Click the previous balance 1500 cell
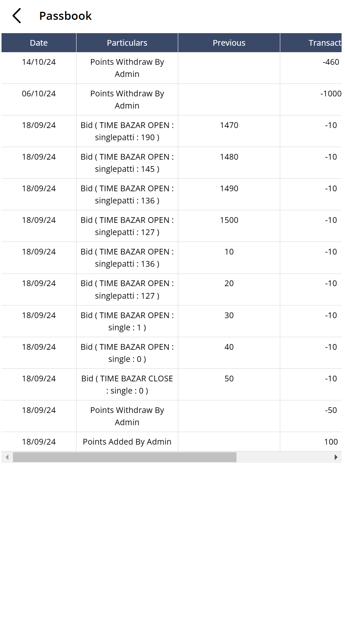Screen dimensions: 345x637 [x=229, y=220]
